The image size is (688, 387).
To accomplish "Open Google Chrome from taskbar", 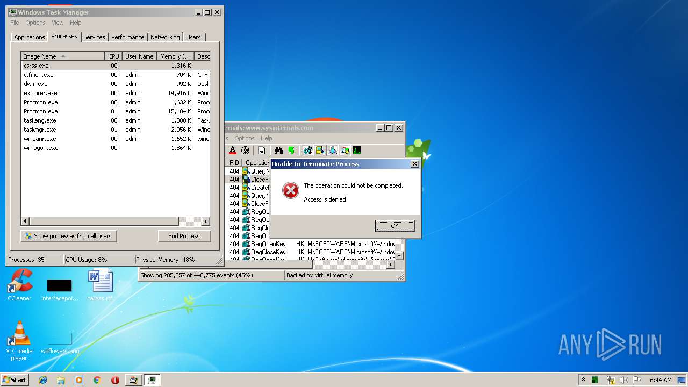I will pyautogui.click(x=97, y=379).
